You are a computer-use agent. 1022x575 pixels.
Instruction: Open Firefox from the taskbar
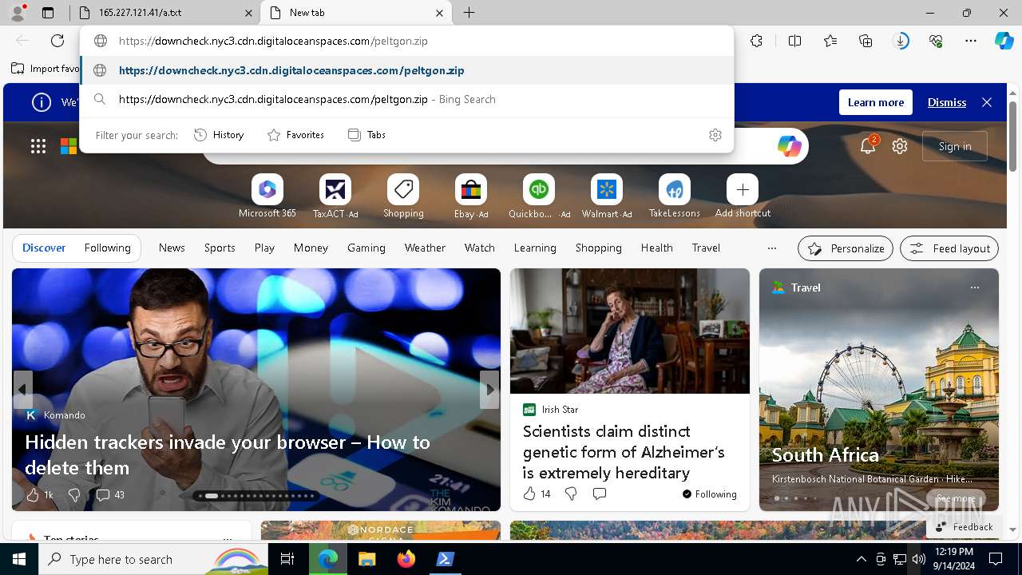406,559
